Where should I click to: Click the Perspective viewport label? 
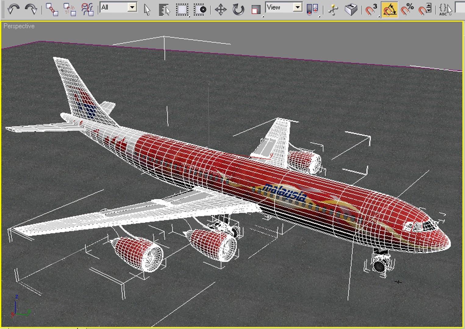pos(19,26)
